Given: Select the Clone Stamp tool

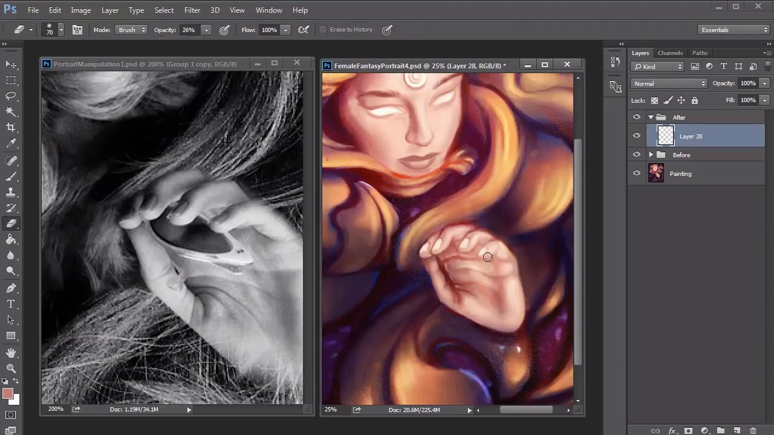Looking at the screenshot, I should (11, 192).
